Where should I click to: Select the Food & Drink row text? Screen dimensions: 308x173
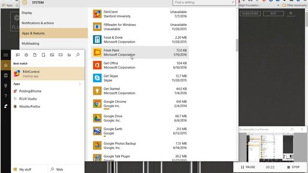coord(119,39)
